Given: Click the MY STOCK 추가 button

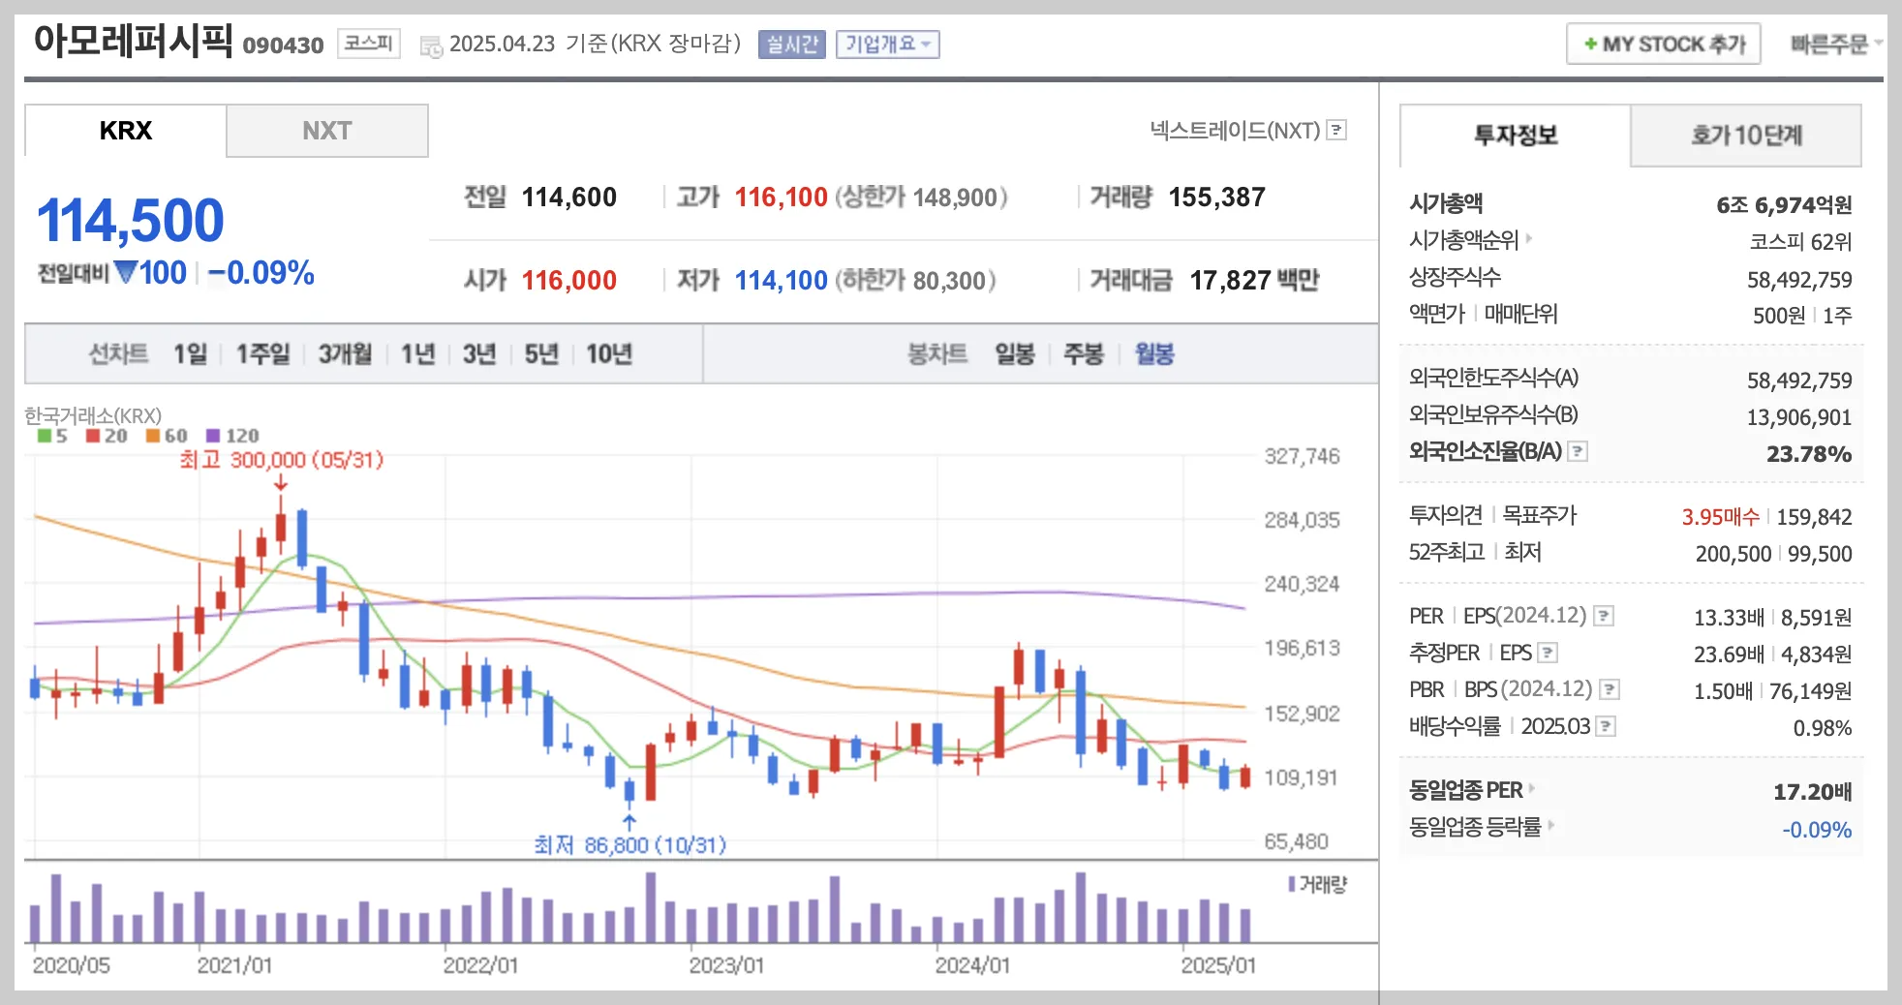Looking at the screenshot, I should click(x=1664, y=45).
